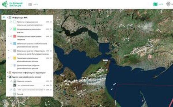Screen dimensions: 173x107
Task: Click opacity value of red layer row
Action: pyautogui.click(x=48, y=36)
